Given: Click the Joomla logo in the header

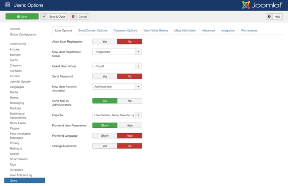Looking at the screenshot, I should [x=262, y=5].
